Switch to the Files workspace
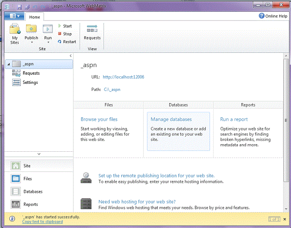Image resolution: width=291 pixels, height=228 pixels. (x=39, y=179)
